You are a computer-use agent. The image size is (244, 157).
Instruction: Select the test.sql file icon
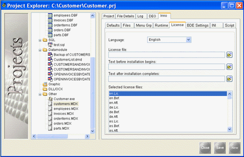pos(50,45)
